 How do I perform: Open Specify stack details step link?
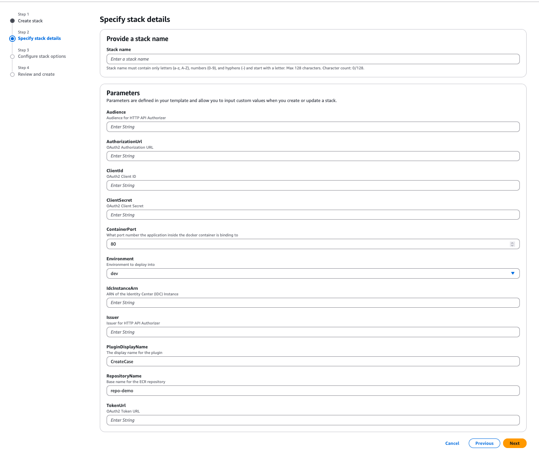click(39, 38)
